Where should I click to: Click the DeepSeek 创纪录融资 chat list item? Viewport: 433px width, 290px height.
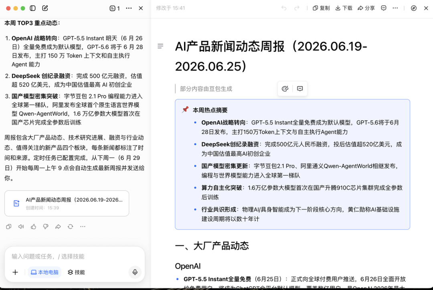tap(77, 80)
